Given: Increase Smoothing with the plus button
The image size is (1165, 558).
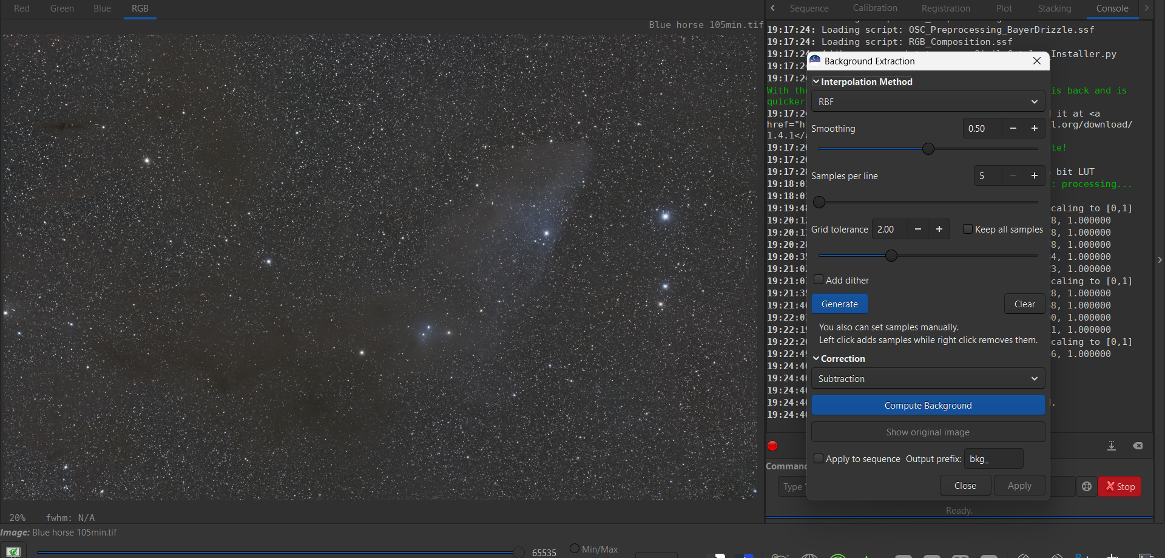Looking at the screenshot, I should tap(1035, 128).
